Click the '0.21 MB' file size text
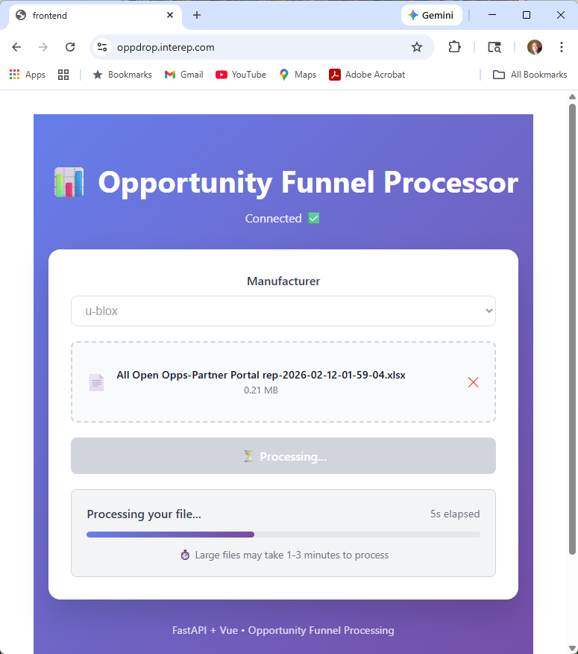 [261, 390]
